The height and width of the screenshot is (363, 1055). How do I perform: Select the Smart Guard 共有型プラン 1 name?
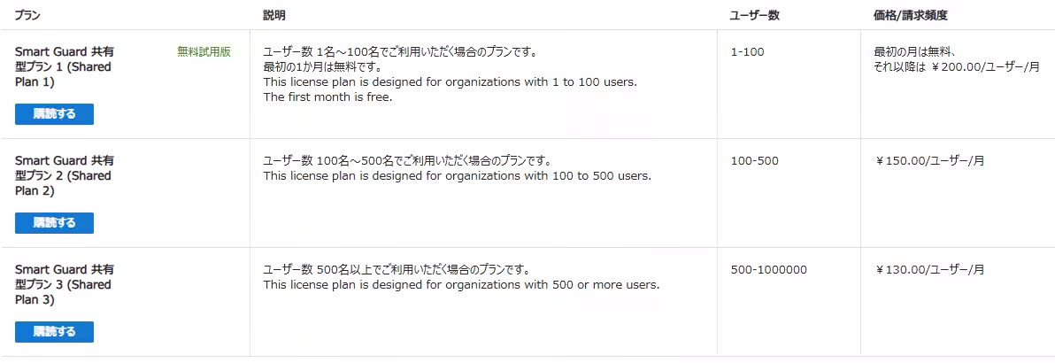[64, 67]
